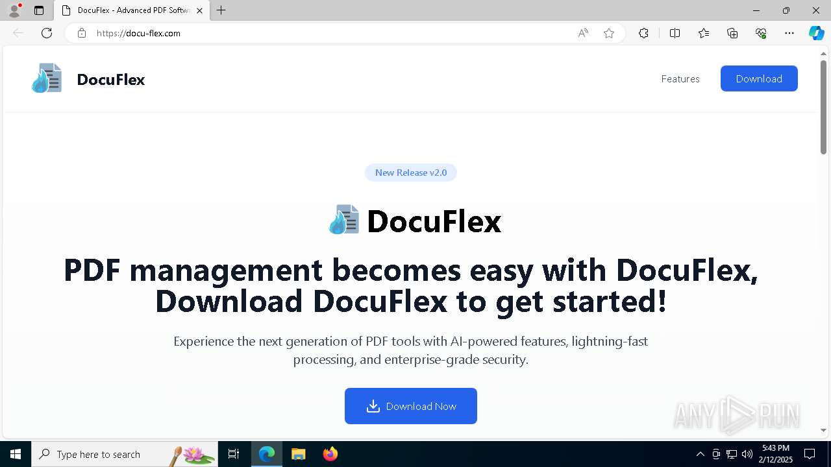
Task: Open Browser essentials heart icon
Action: point(761,33)
